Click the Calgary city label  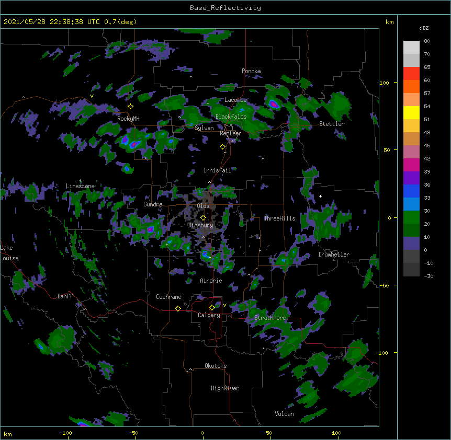pos(209,315)
